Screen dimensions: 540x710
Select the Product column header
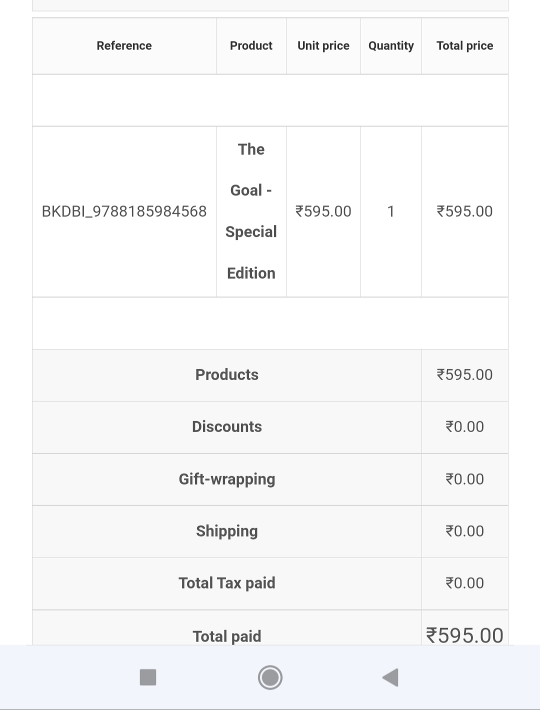(x=251, y=45)
